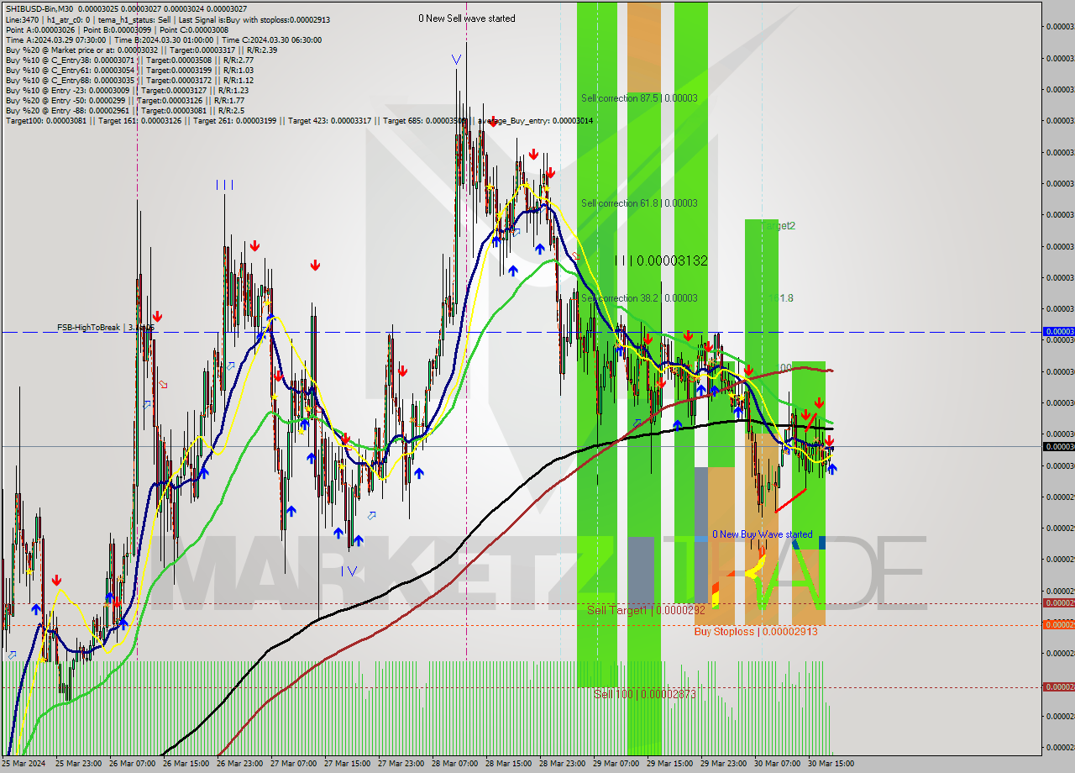Select the 'Sell 100 | 0.00002873' label
The height and width of the screenshot is (773, 1075).
pyautogui.click(x=645, y=694)
